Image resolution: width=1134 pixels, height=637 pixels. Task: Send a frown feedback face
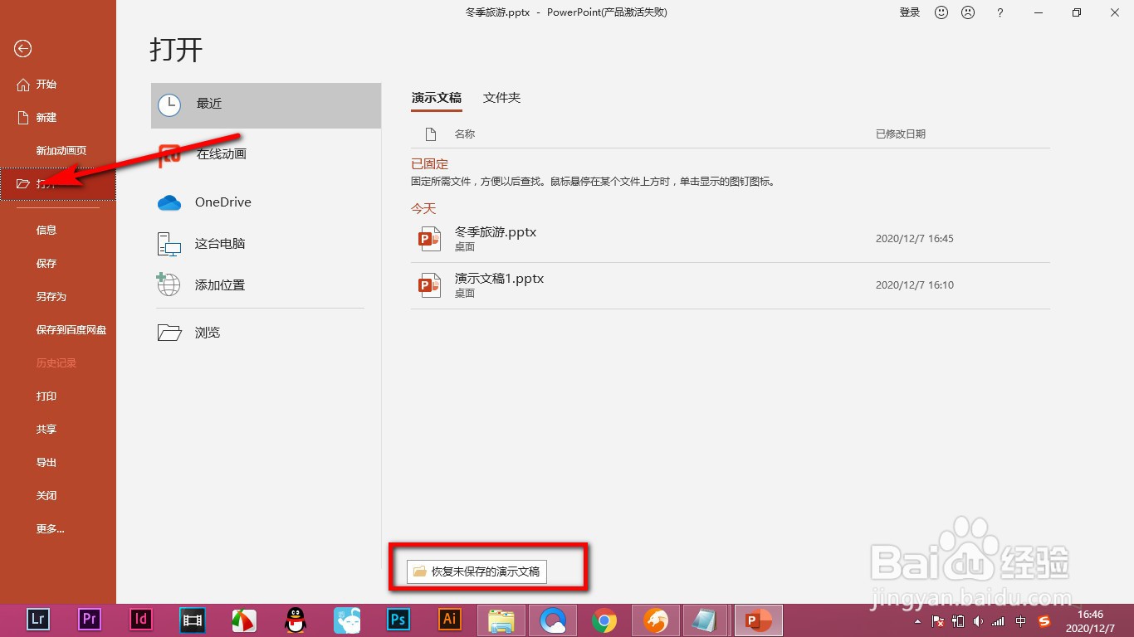pyautogui.click(x=968, y=12)
